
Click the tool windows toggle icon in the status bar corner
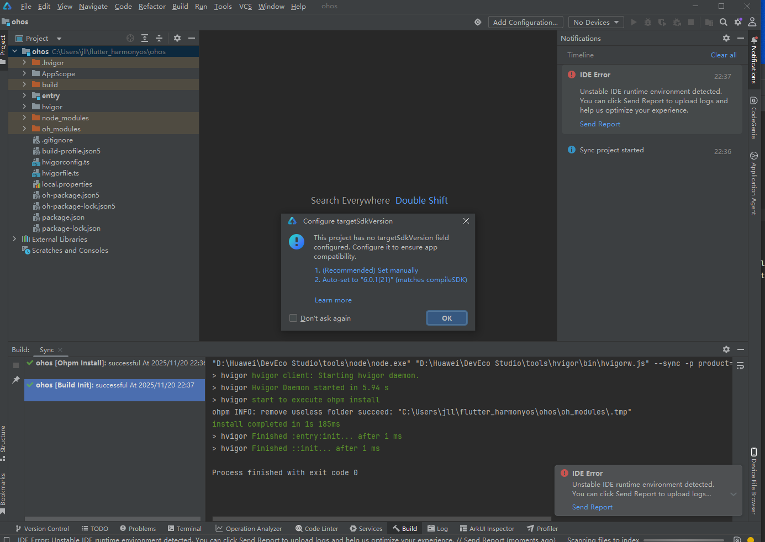click(x=6, y=539)
